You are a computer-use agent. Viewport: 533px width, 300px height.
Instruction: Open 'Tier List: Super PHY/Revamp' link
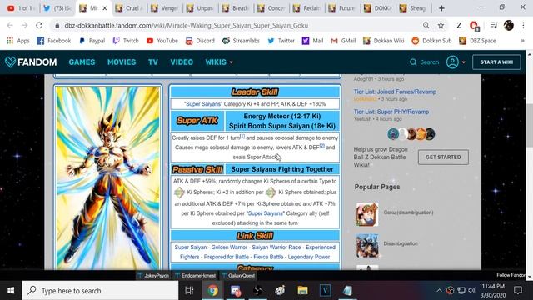(391, 112)
